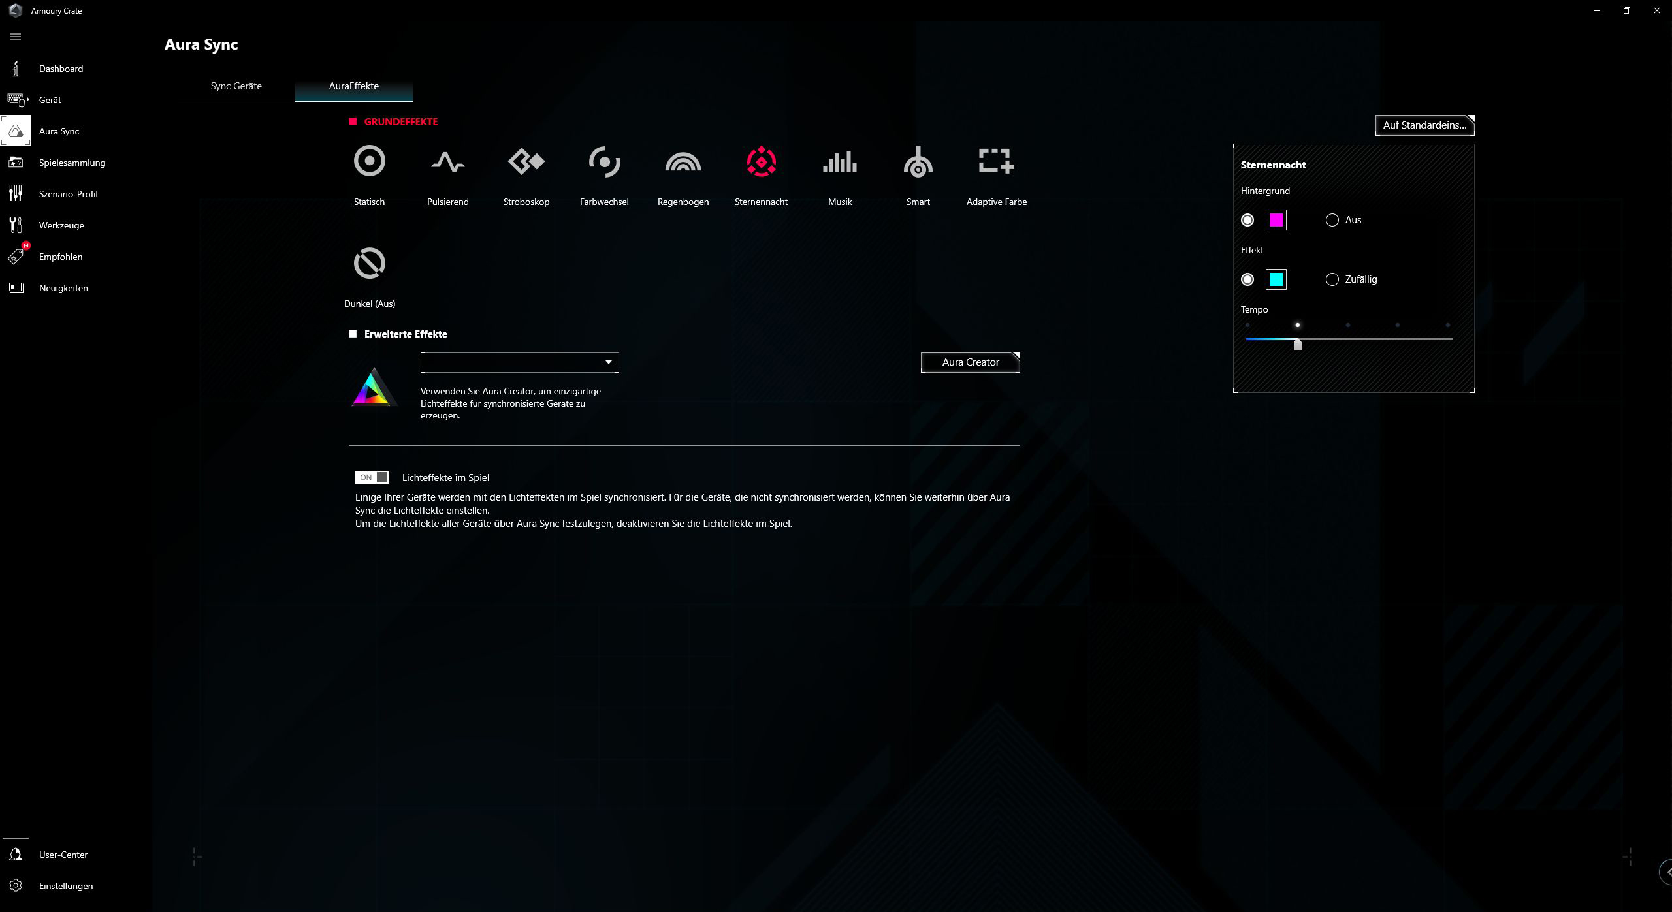This screenshot has width=1672, height=912.
Task: Collapse the sidebar with hamburger menu
Action: point(16,37)
